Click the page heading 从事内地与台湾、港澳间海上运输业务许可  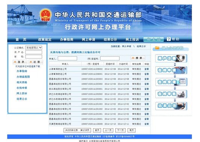click(x=75, y=52)
